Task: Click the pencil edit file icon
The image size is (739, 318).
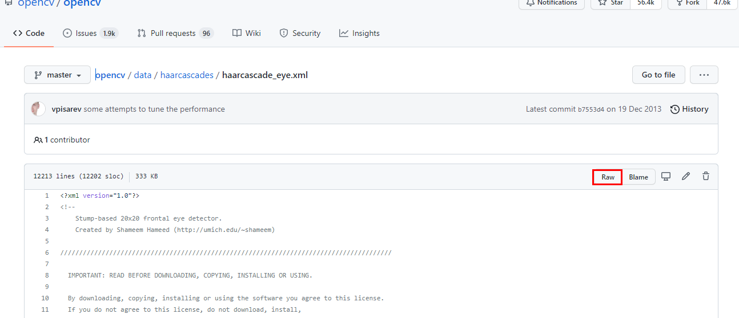Action: (x=686, y=176)
